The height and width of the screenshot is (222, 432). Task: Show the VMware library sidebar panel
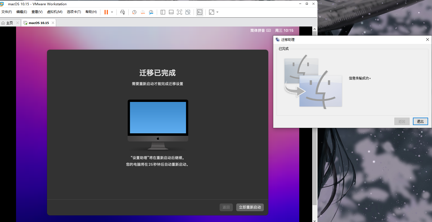coord(163,12)
